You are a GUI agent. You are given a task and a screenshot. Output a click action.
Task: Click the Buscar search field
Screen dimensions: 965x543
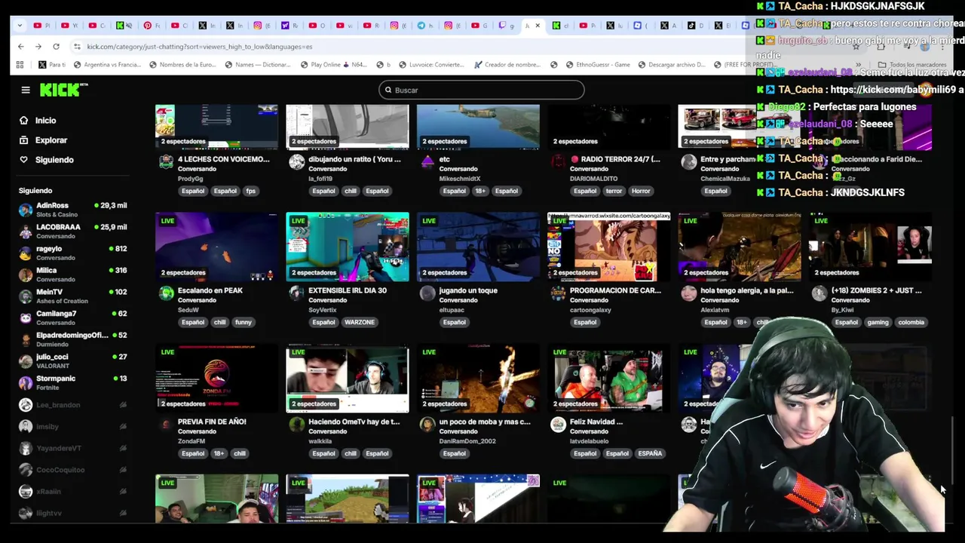click(x=481, y=90)
